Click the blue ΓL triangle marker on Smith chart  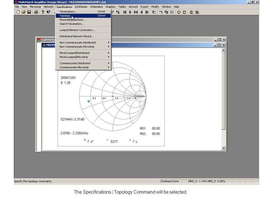[x=113, y=97]
